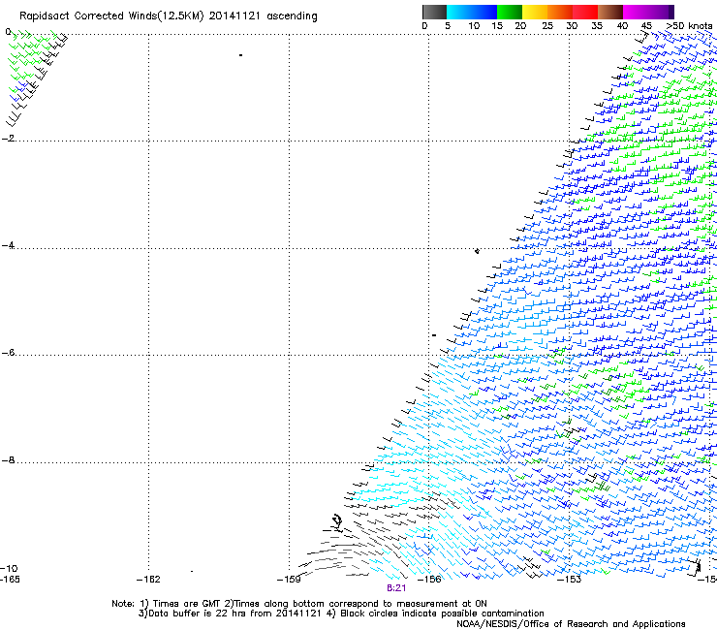Click the latitude '-4' axis label

[x=8, y=245]
